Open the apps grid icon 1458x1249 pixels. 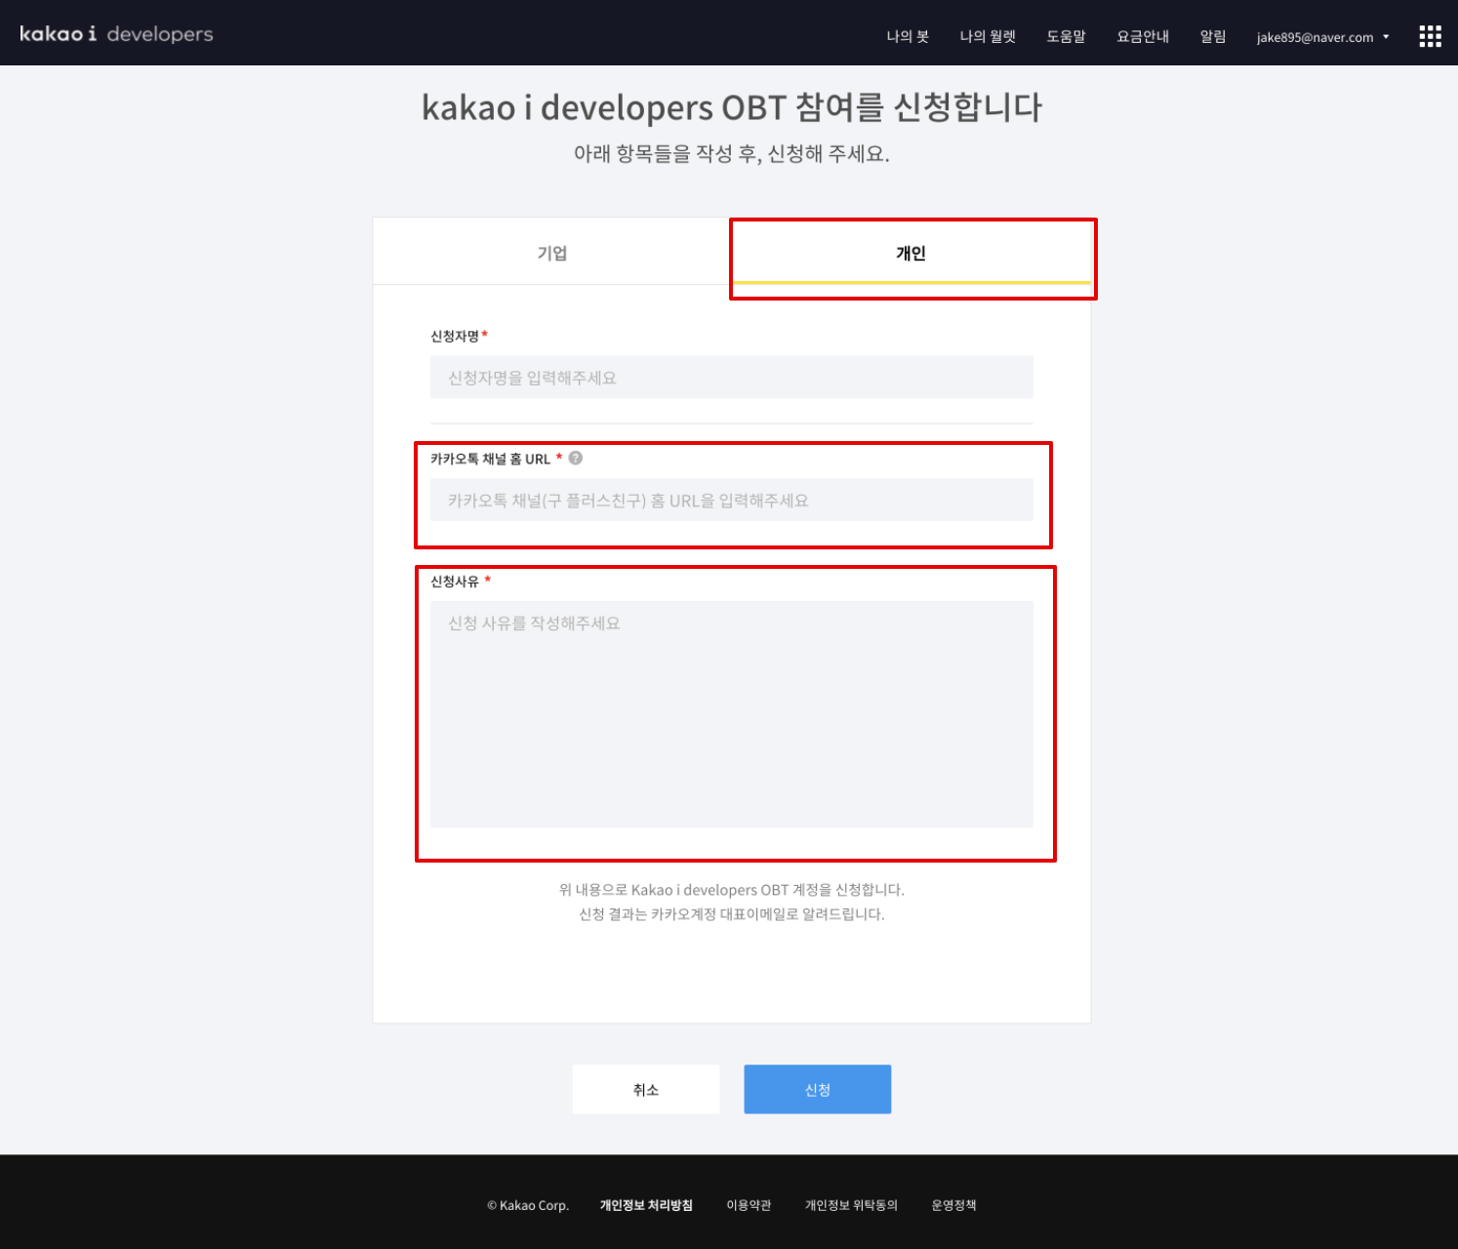click(1430, 36)
